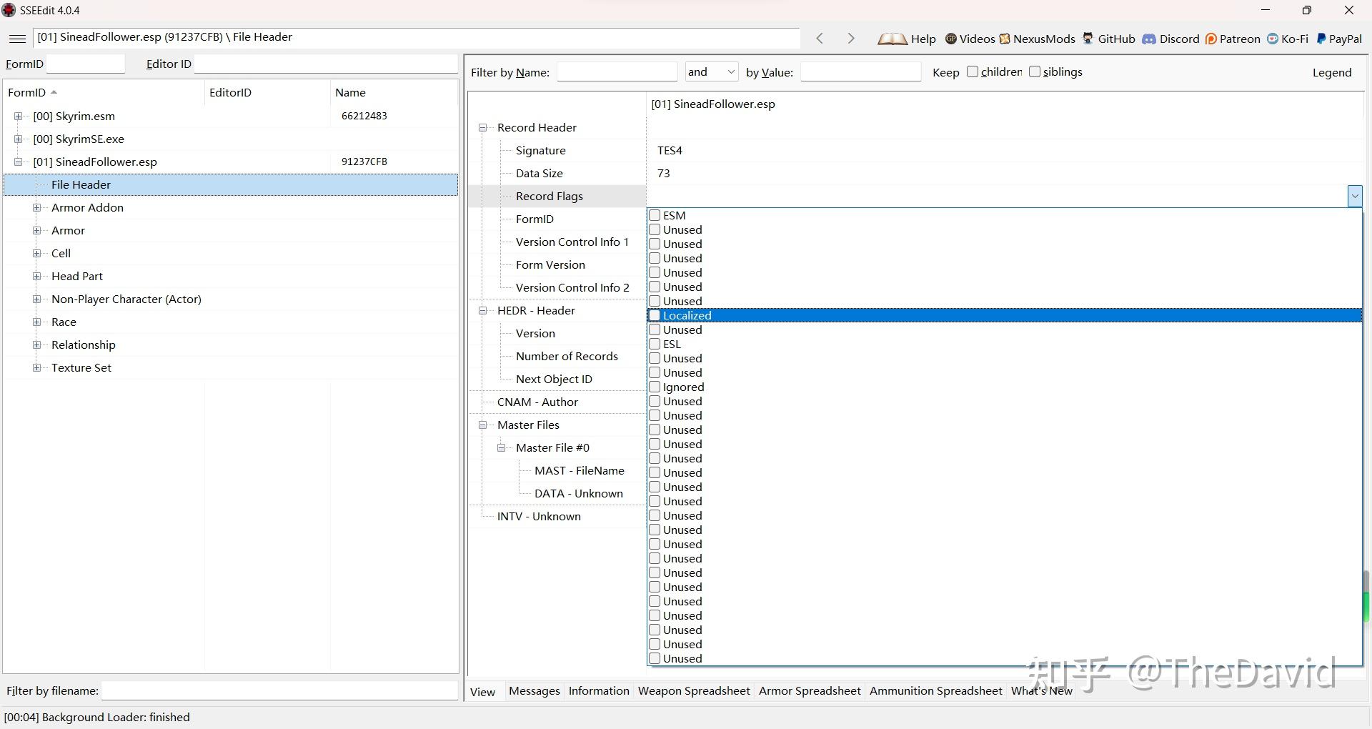Open the Videos link icon
Screen dimensions: 1372x729
(951, 39)
